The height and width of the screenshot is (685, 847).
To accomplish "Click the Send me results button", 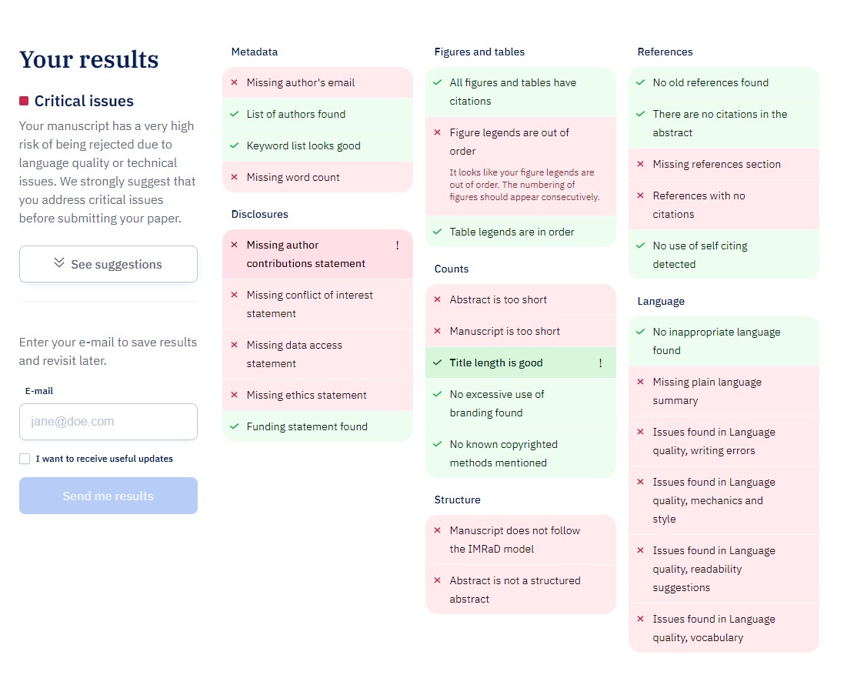I will (108, 496).
